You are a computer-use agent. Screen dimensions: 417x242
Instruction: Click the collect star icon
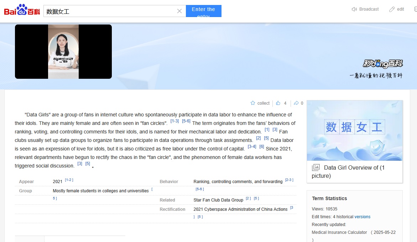click(252, 103)
